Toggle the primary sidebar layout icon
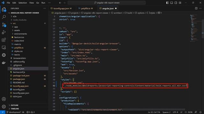Screen dimensions: 204x114 click(x=167, y=3)
